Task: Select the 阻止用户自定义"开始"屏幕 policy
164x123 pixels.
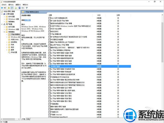Action: [60, 45]
